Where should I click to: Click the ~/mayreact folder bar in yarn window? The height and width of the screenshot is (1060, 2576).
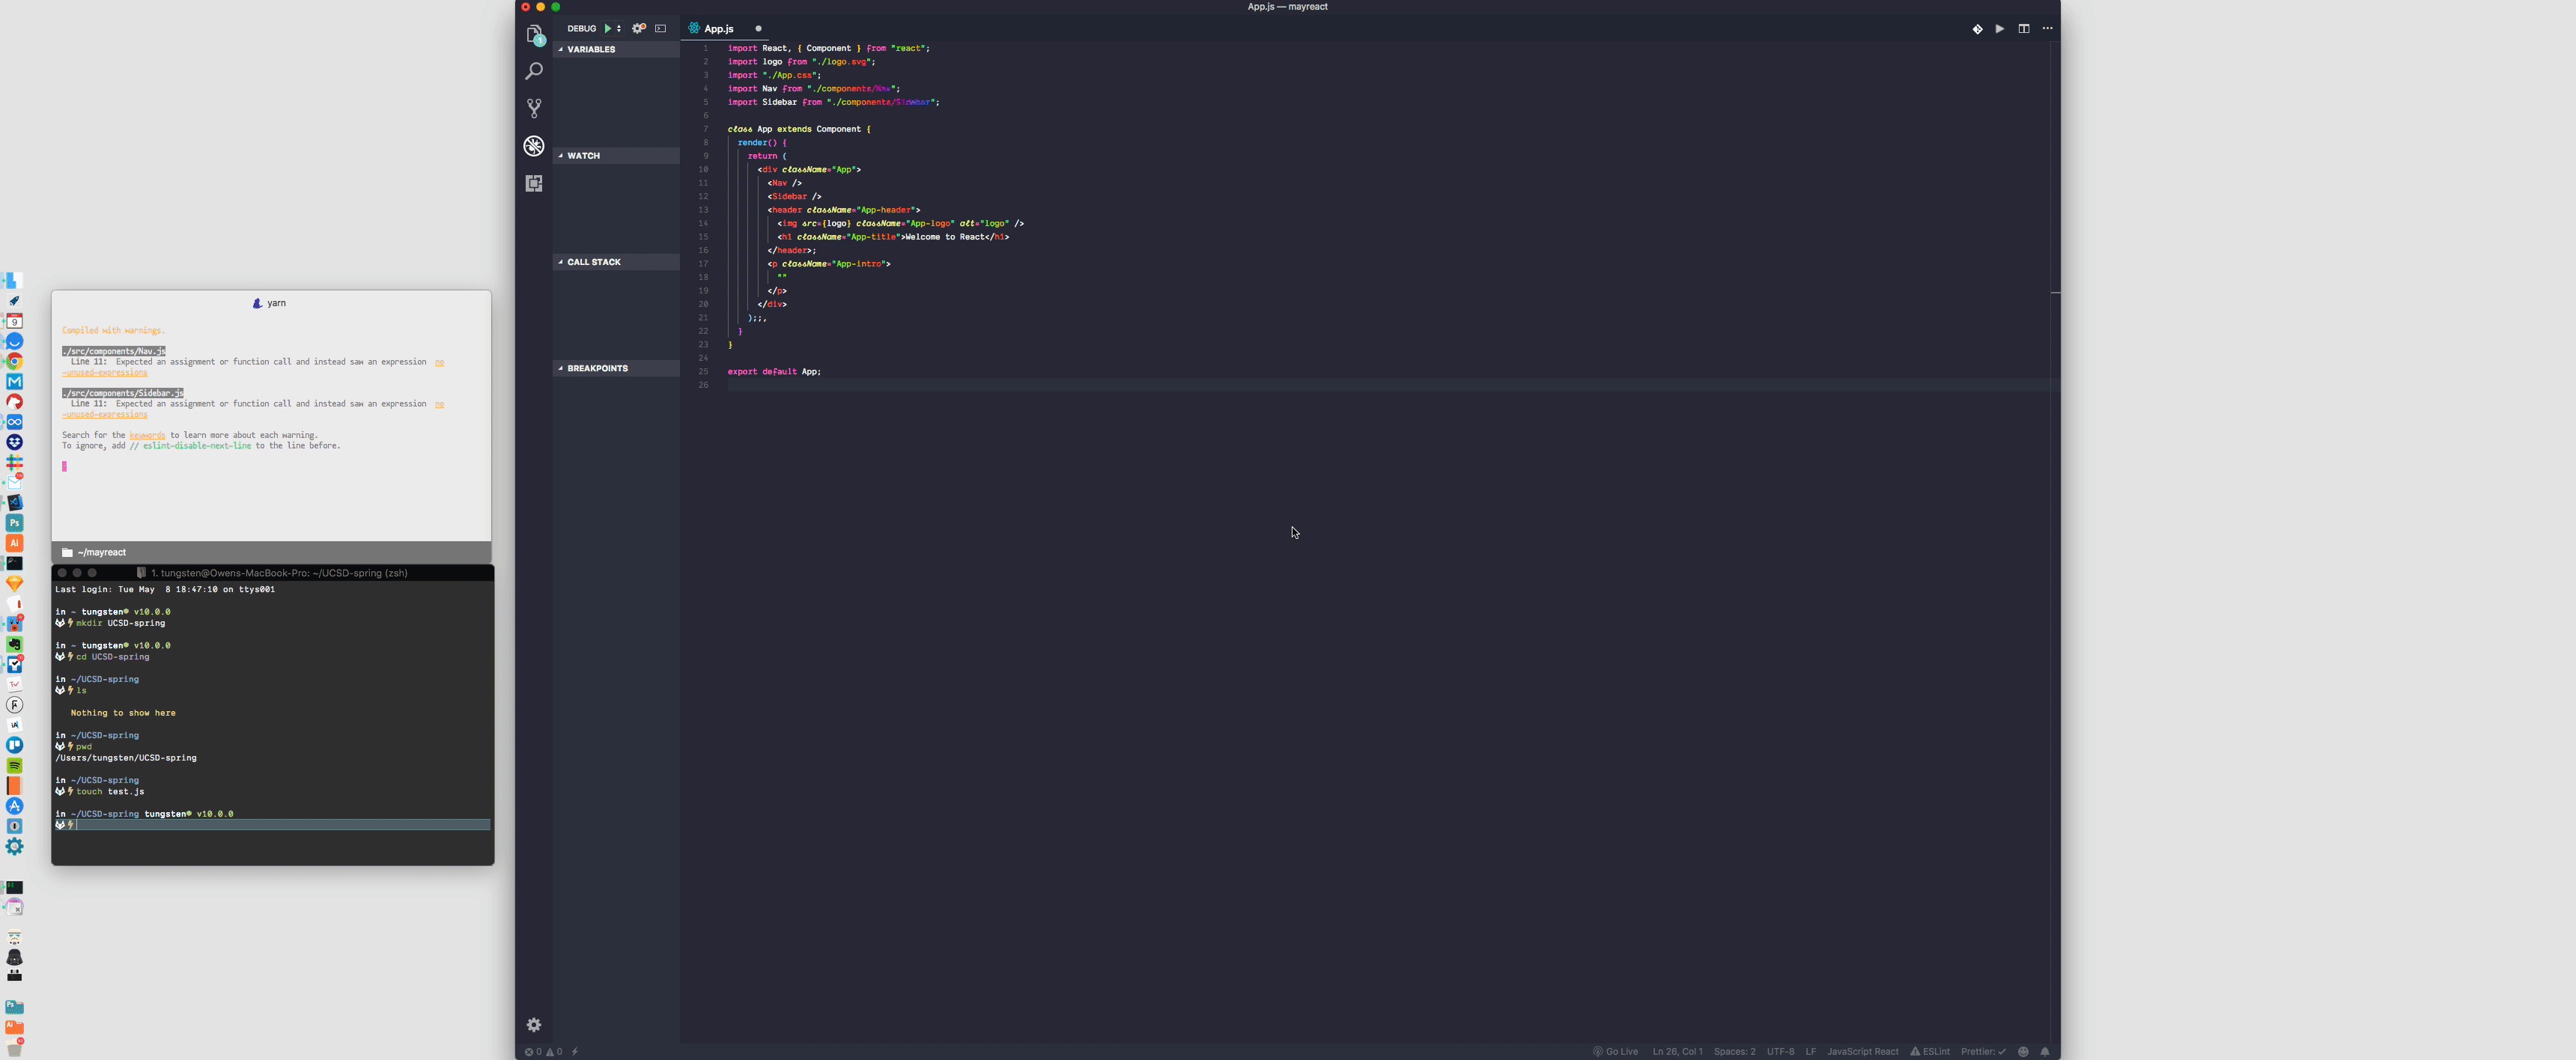[271, 552]
